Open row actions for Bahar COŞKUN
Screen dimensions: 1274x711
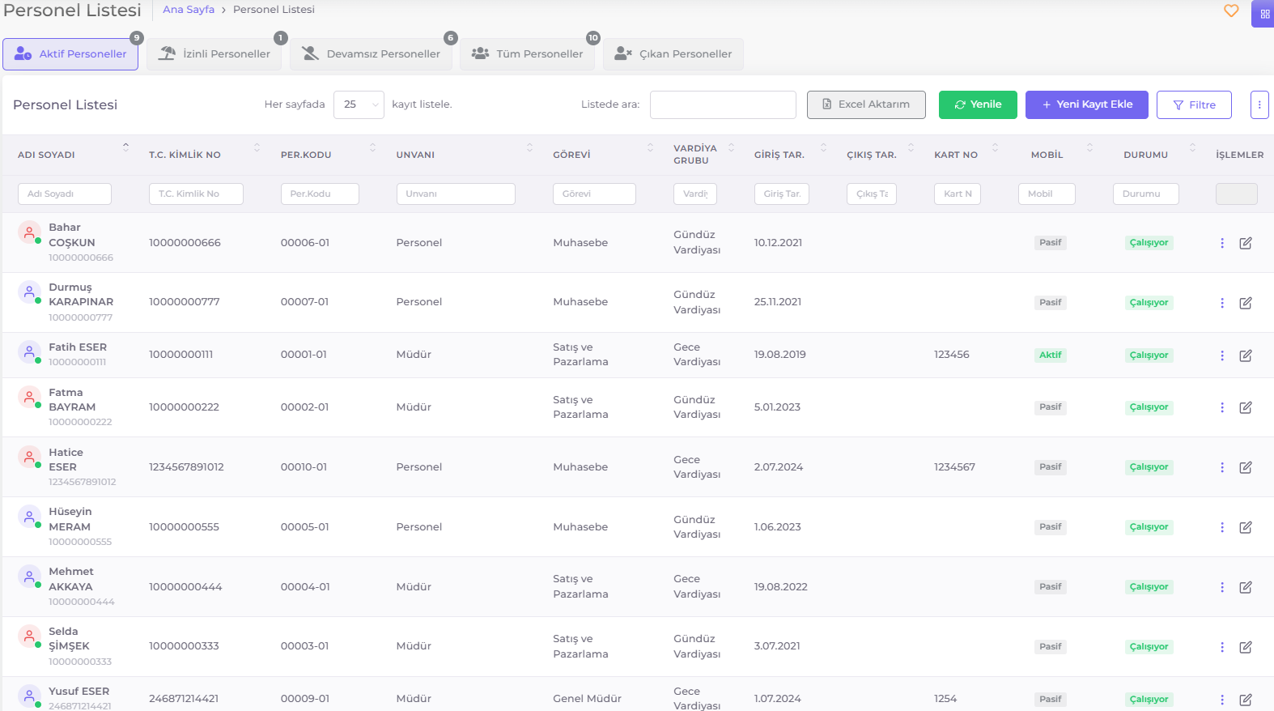pos(1222,243)
